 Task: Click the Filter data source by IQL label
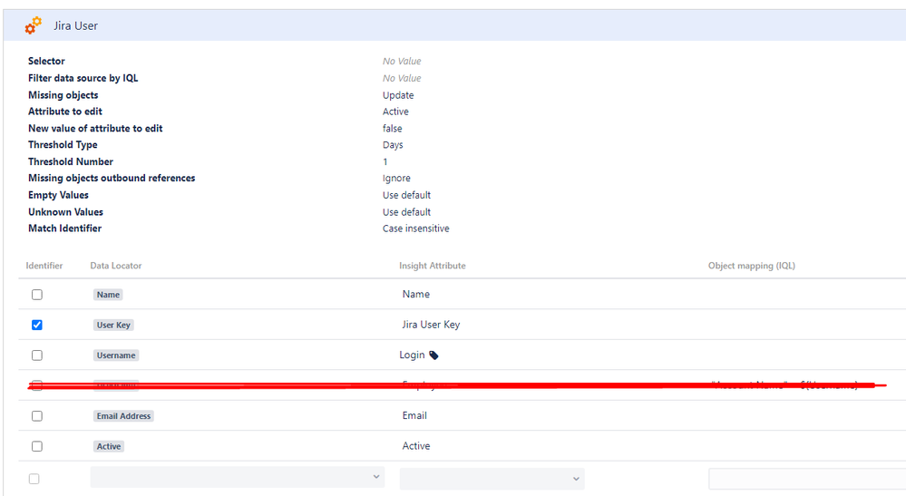(83, 78)
